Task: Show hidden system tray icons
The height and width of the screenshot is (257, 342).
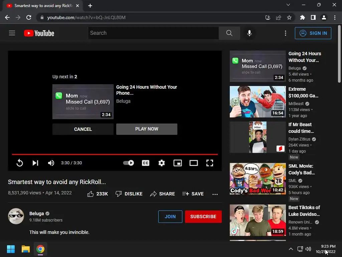Action: click(291, 249)
